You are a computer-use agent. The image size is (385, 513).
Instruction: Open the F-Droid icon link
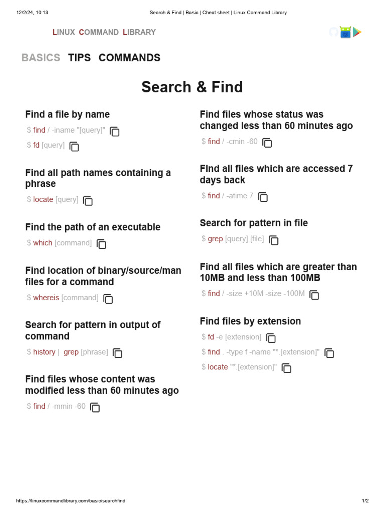[x=345, y=32]
